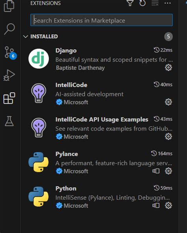Click manage gear for IntelliCode API Usage Examples
Screen dimensions: 187x233
pos(168,137)
